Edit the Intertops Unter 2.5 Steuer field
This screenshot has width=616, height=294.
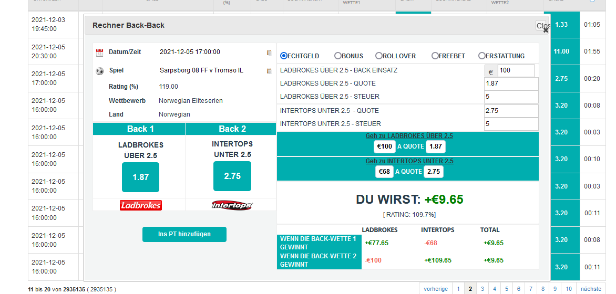pos(511,124)
